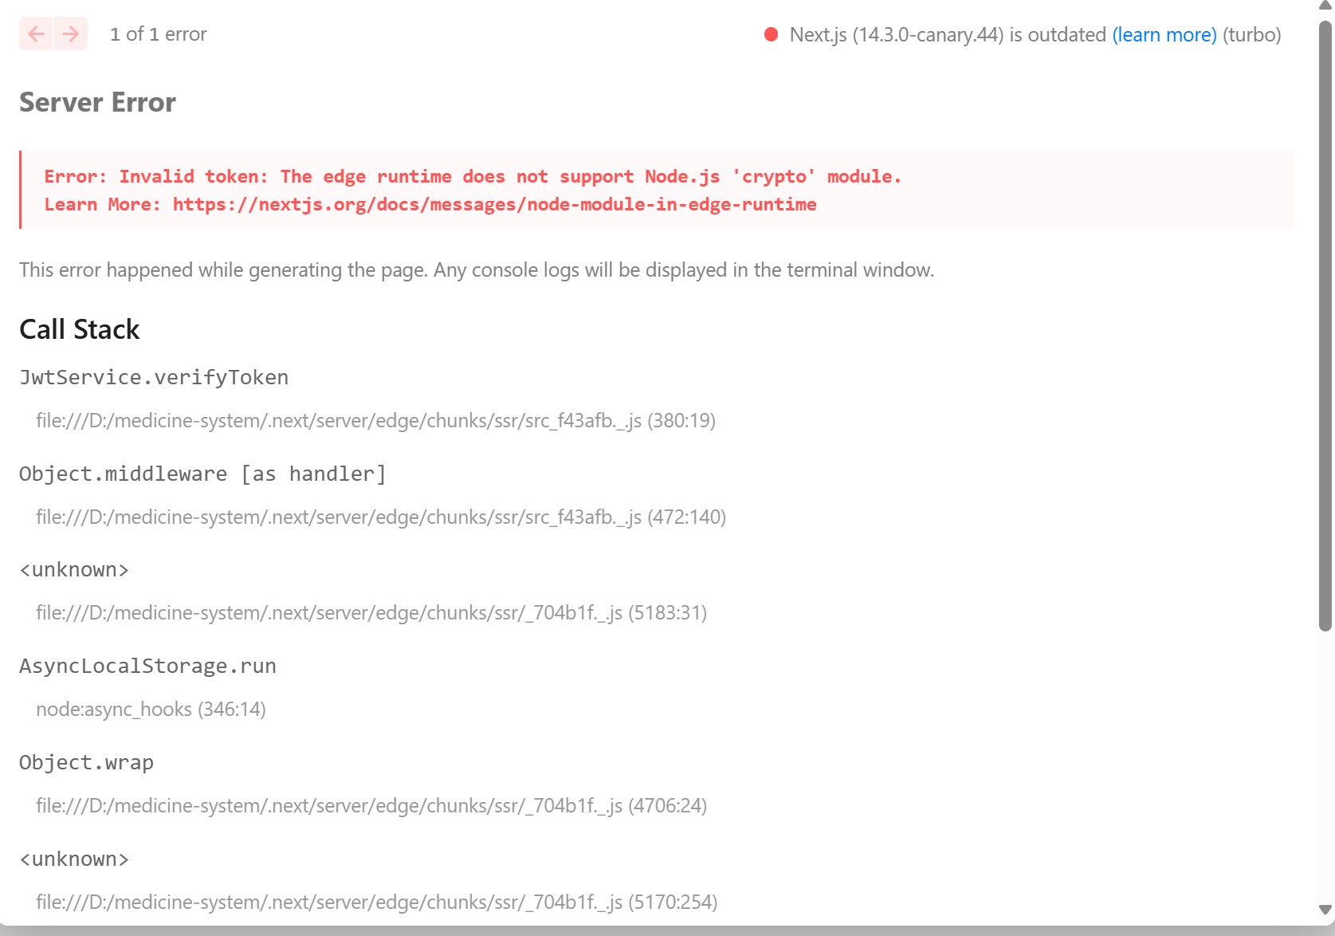The image size is (1335, 936).
Task: Click the '(turbo)' label
Action: [1252, 34]
